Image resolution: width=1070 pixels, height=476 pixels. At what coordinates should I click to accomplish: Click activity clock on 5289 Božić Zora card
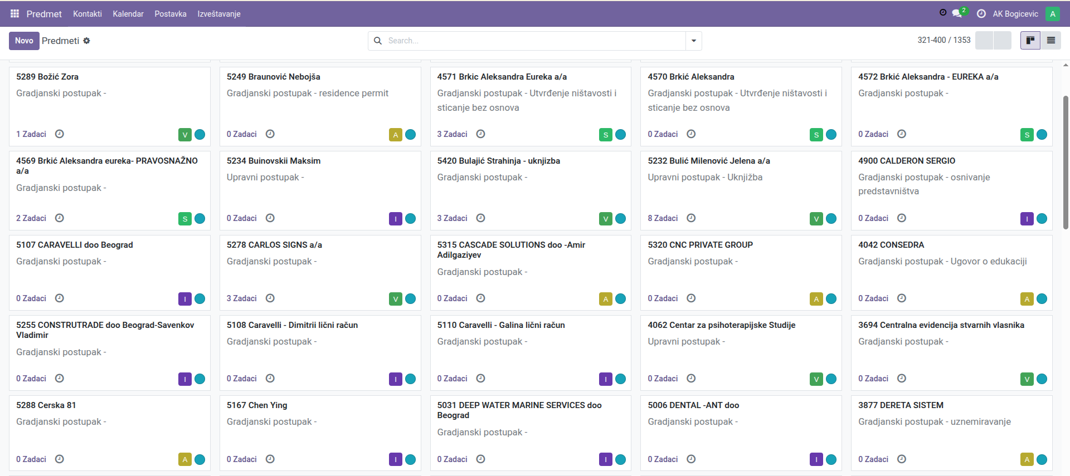pyautogui.click(x=60, y=134)
